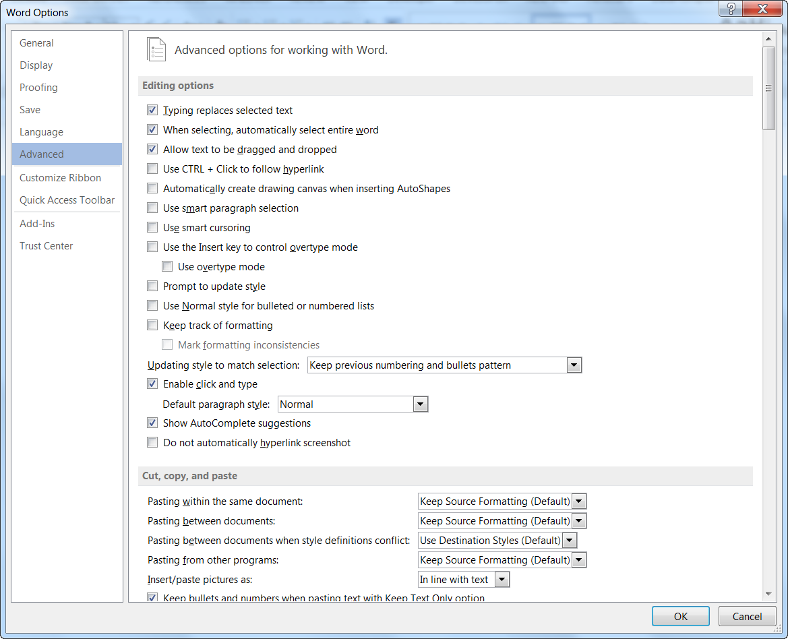Screen dimensions: 788x639
Task: Uncheck Enable click and type
Action: click(x=152, y=384)
